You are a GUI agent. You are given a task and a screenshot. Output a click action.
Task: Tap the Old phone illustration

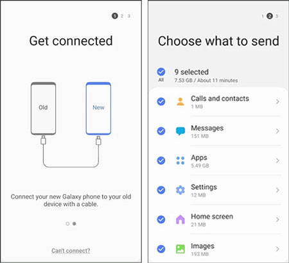[43, 108]
